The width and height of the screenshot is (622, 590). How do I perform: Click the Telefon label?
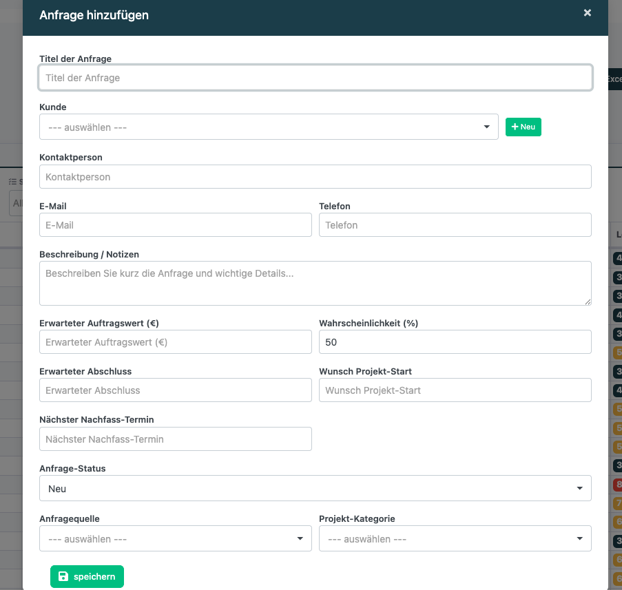point(334,206)
